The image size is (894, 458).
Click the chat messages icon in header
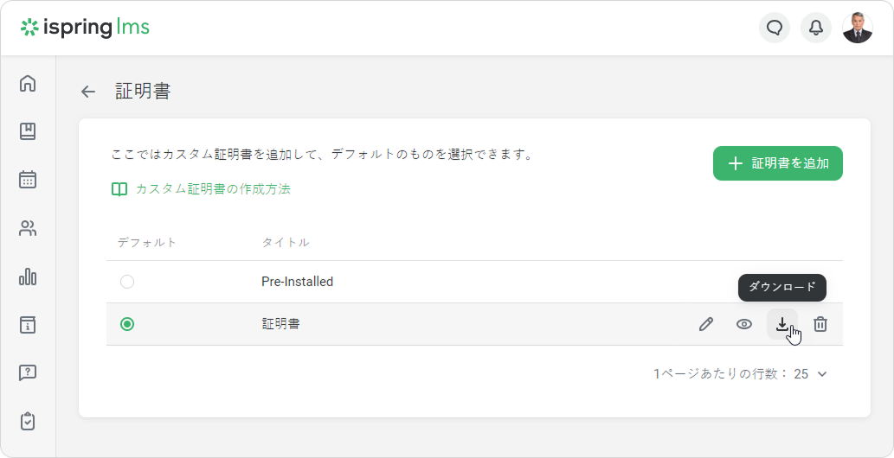[x=775, y=28]
